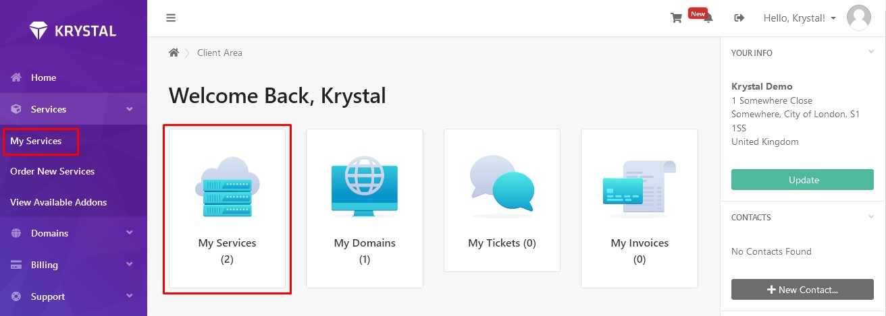This screenshot has height=316, width=886.
Task: Click the United Kingdom address line
Action: point(765,141)
